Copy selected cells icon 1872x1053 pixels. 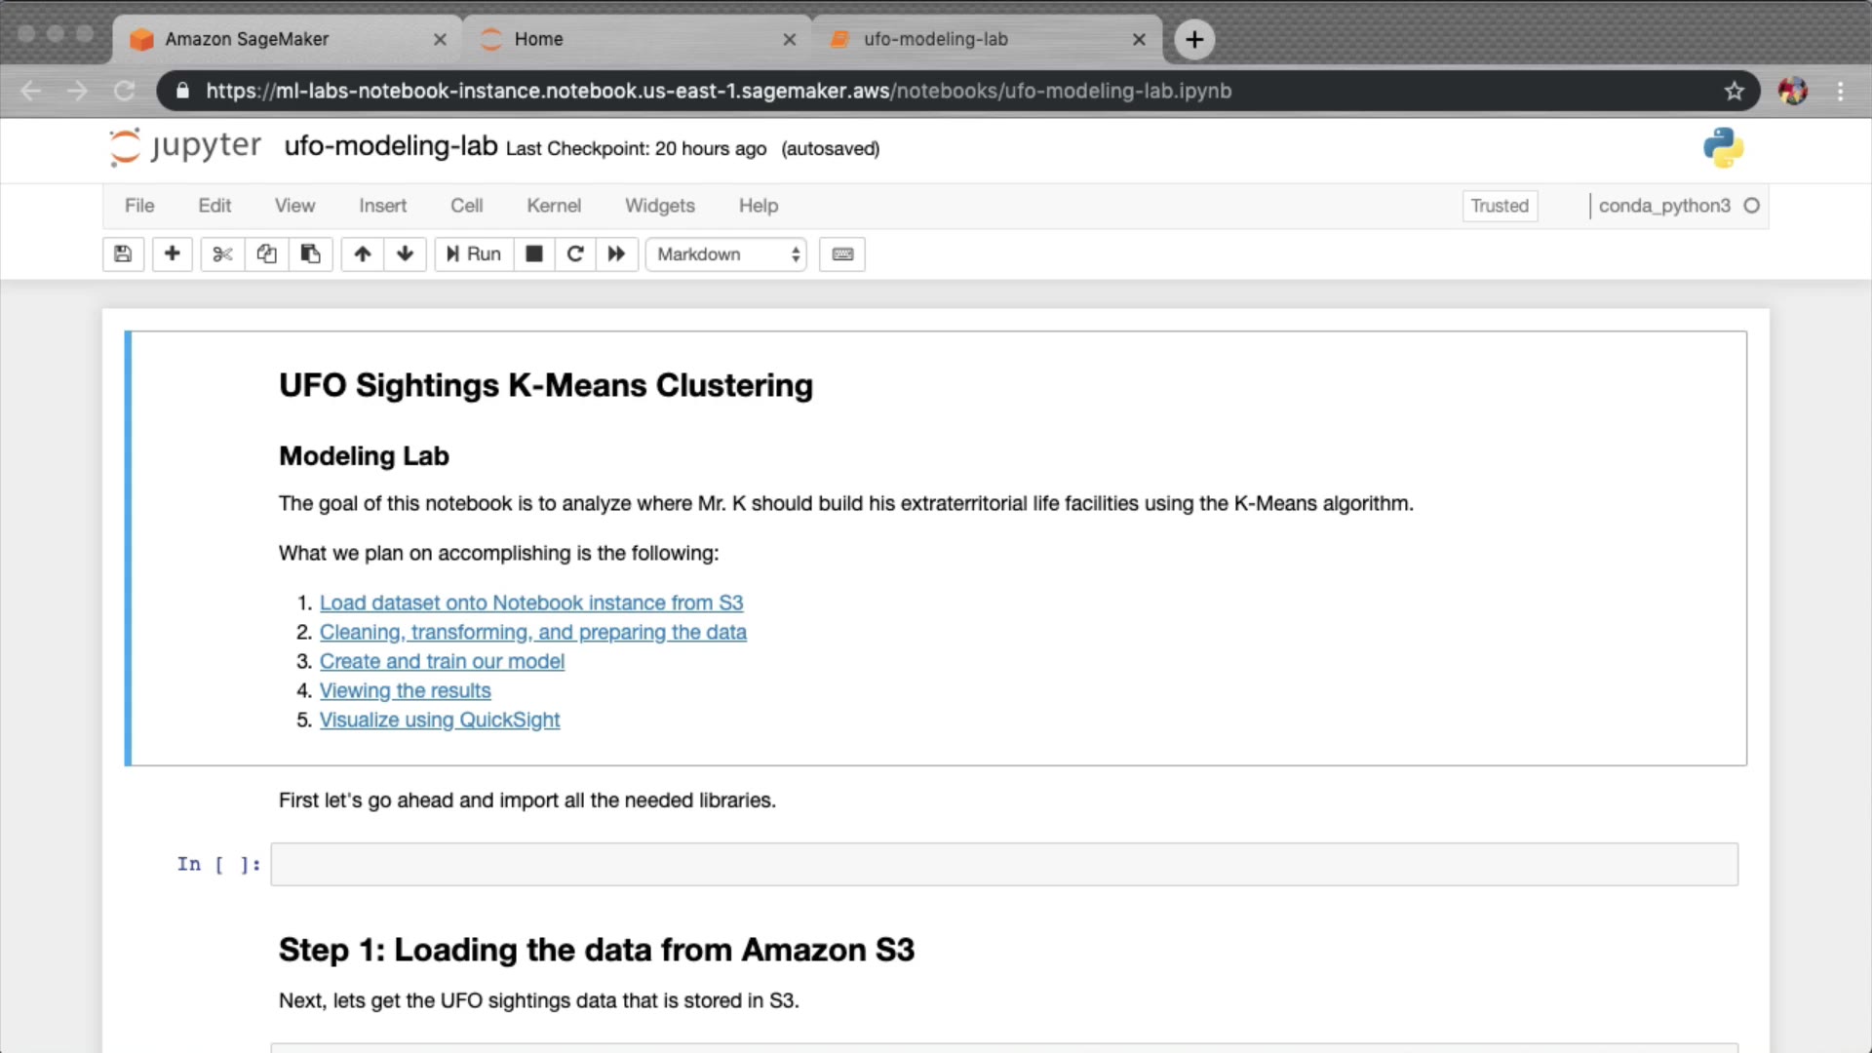click(266, 254)
